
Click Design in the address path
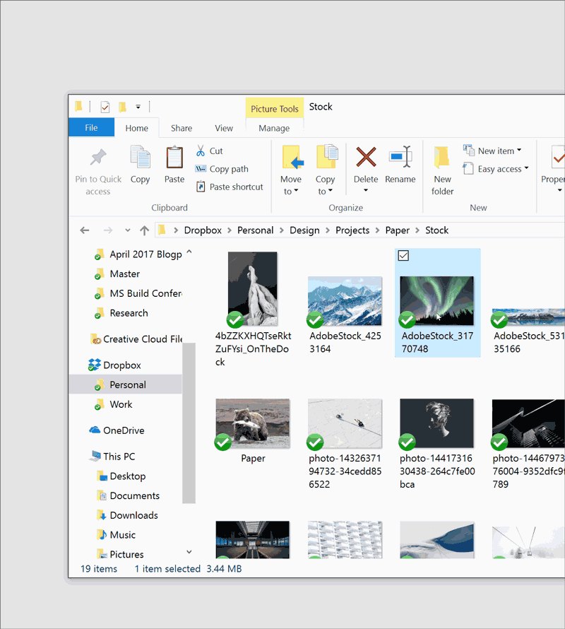click(x=305, y=230)
